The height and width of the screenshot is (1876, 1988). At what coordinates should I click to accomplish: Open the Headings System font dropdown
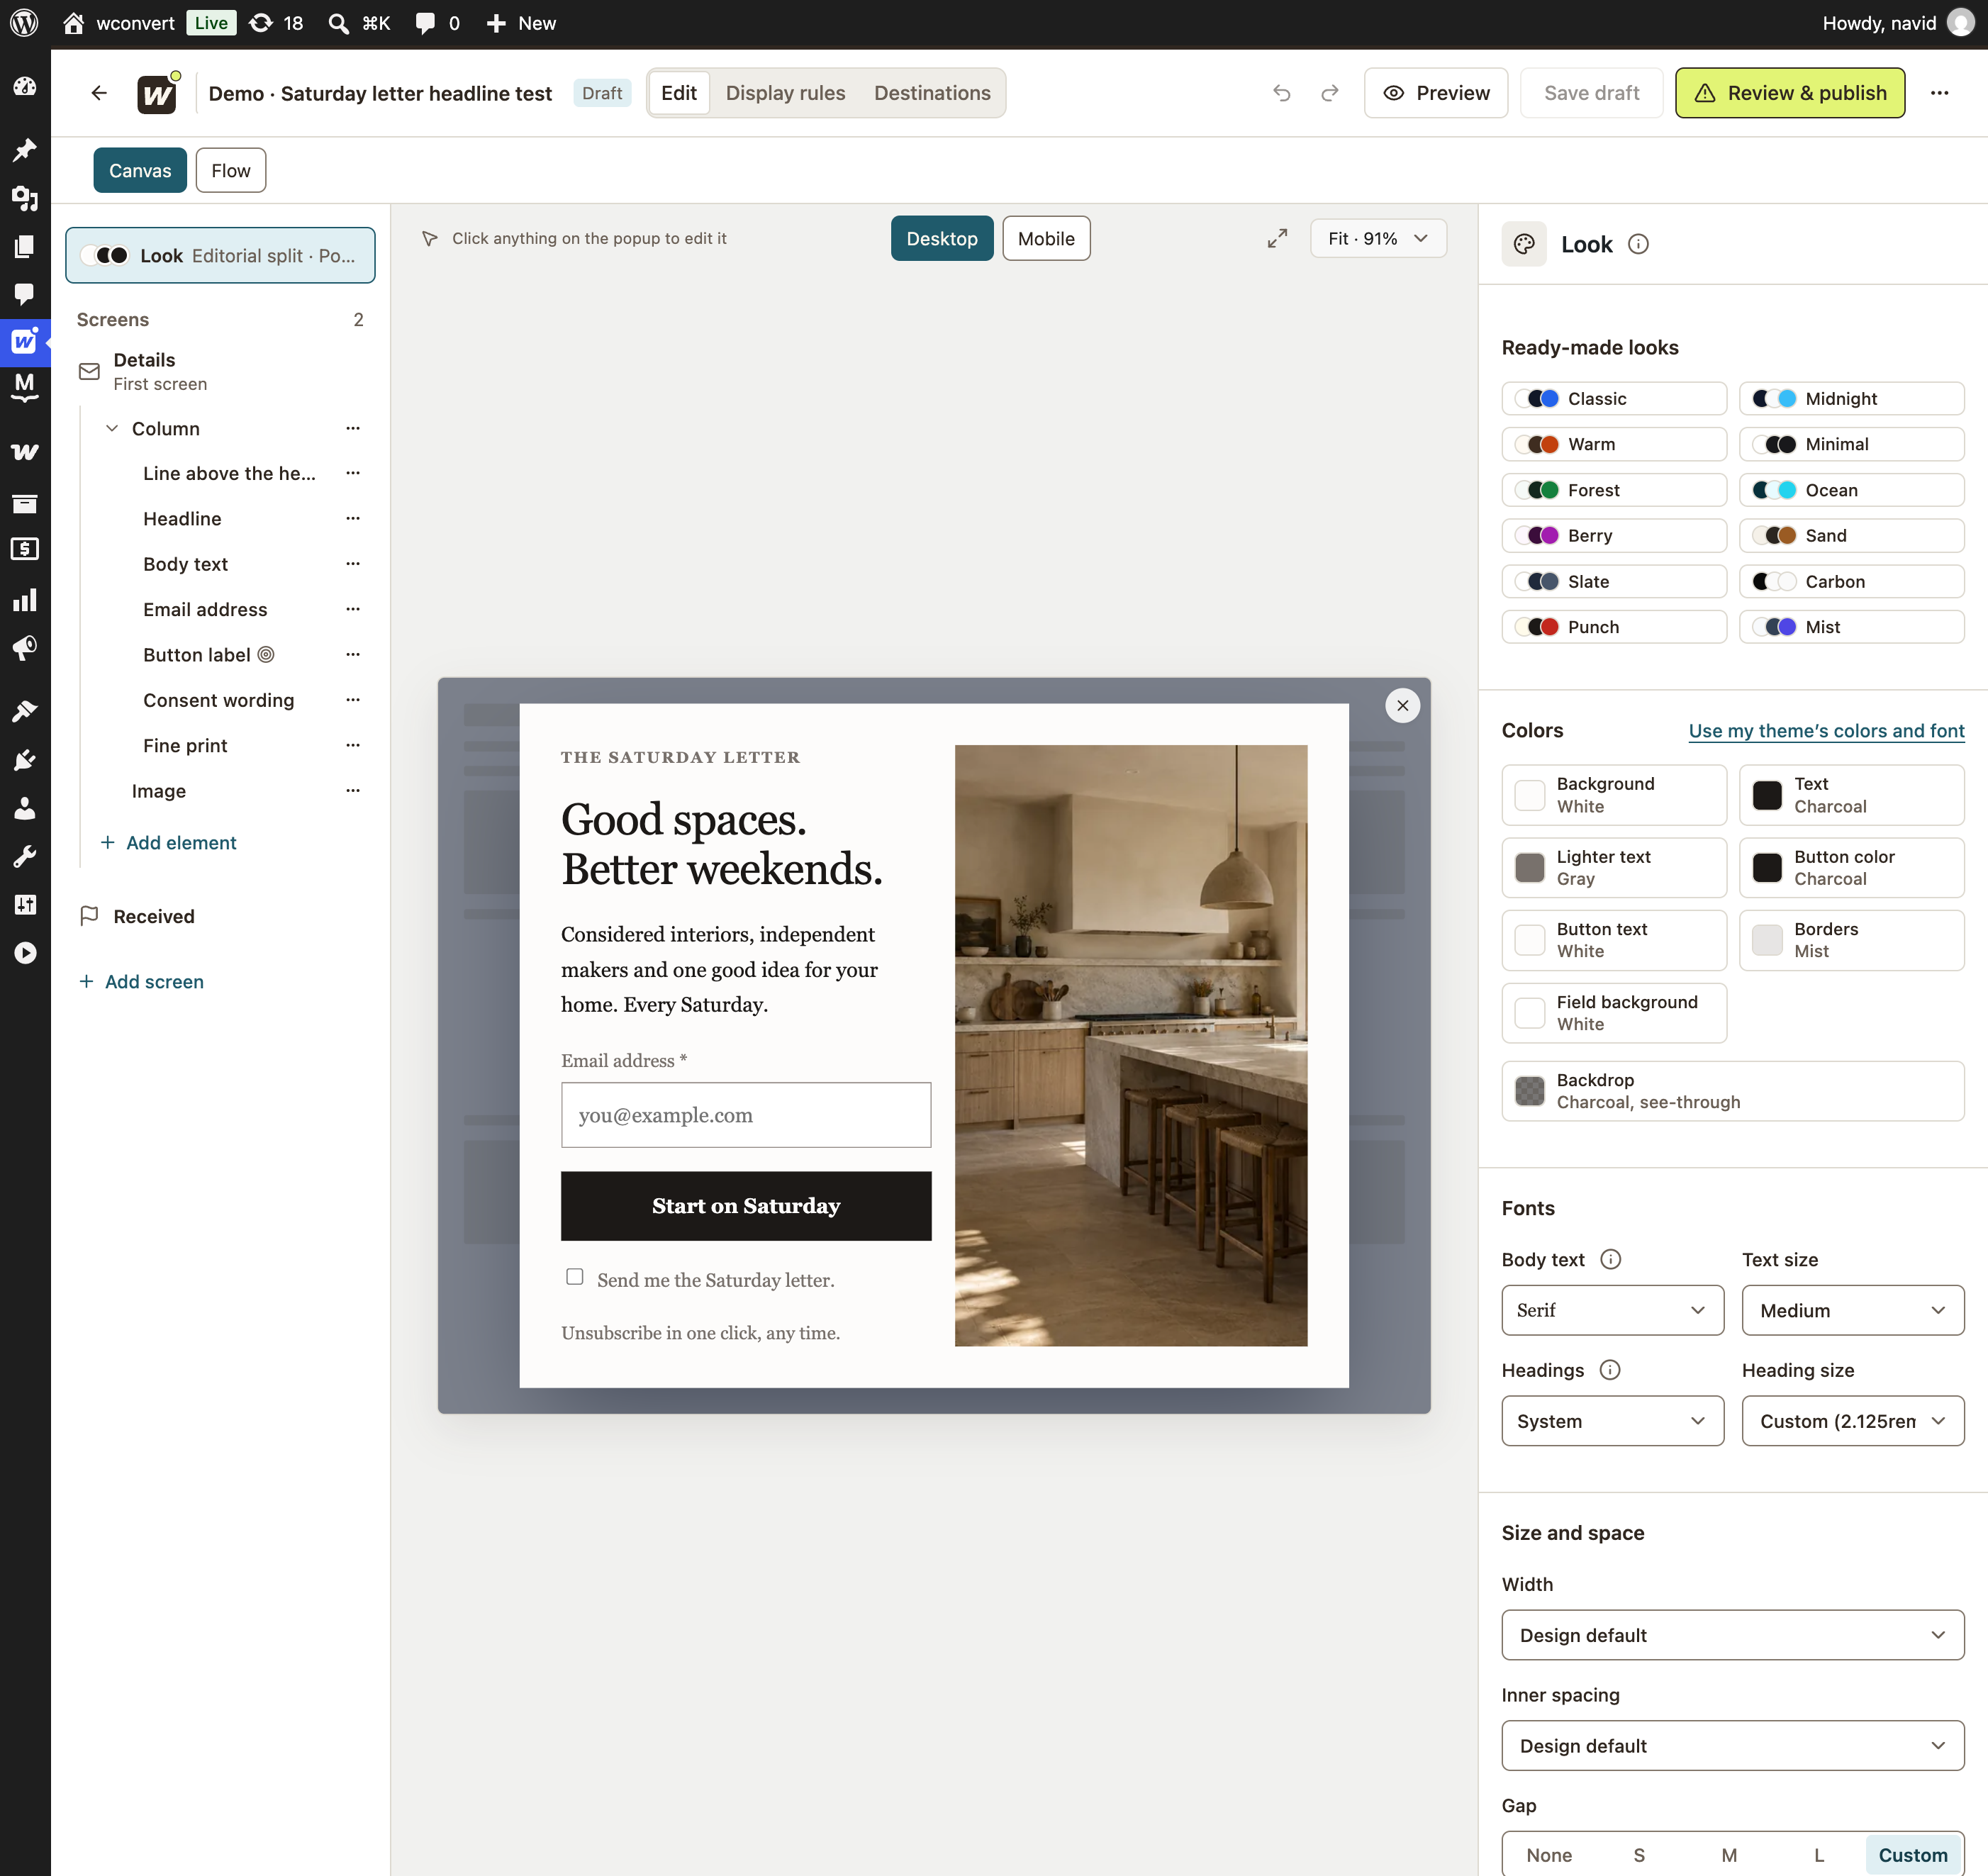click(x=1612, y=1421)
